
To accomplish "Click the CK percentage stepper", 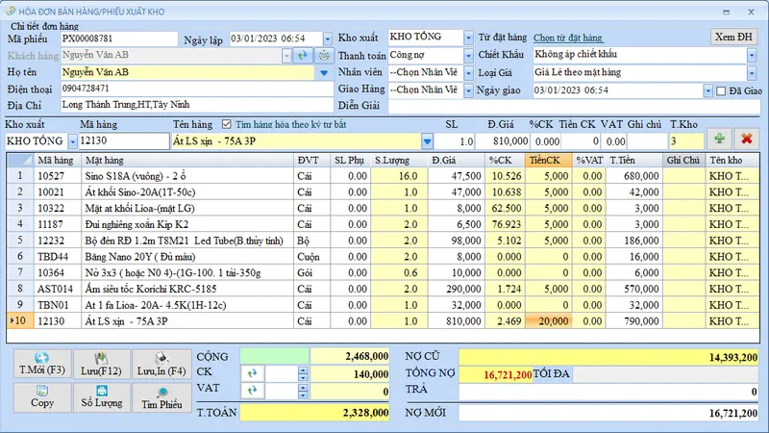I will point(303,373).
